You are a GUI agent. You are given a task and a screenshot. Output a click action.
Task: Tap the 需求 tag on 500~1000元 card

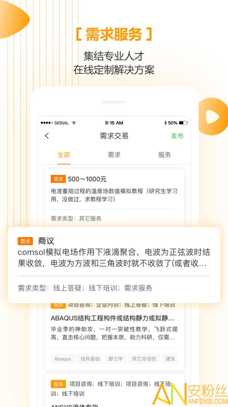58,179
